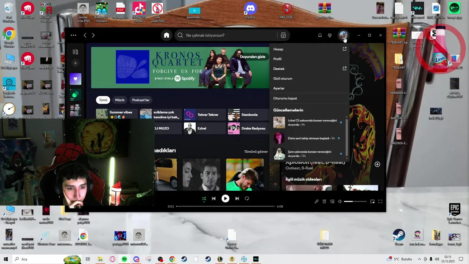Open the weather widget 5°C Bulutlu
This screenshot has width=469, height=264.
pyautogui.click(x=399, y=259)
